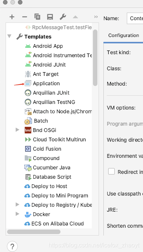Expand the Bnd OSGi node
The width and height of the screenshot is (143, 252).
17,130
